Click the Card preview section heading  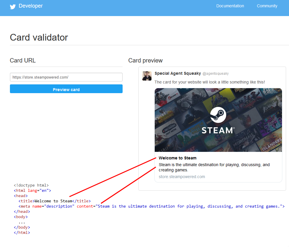tap(145, 60)
